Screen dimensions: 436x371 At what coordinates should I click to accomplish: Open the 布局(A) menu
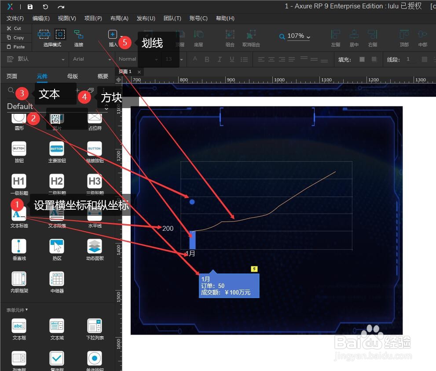point(119,18)
